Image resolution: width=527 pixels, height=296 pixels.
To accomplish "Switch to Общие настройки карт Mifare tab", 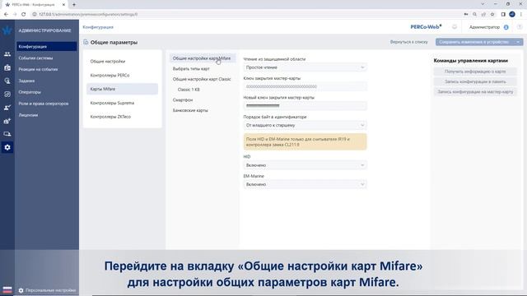I will (203, 58).
